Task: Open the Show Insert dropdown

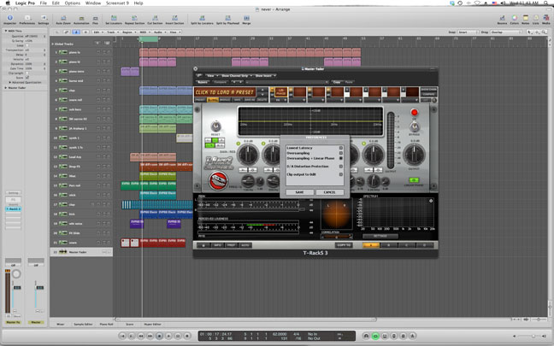Action: (x=265, y=75)
